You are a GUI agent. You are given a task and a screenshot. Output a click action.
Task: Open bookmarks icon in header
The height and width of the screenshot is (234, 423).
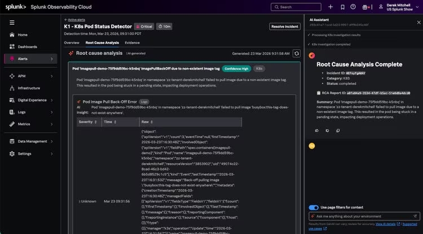click(x=342, y=7)
